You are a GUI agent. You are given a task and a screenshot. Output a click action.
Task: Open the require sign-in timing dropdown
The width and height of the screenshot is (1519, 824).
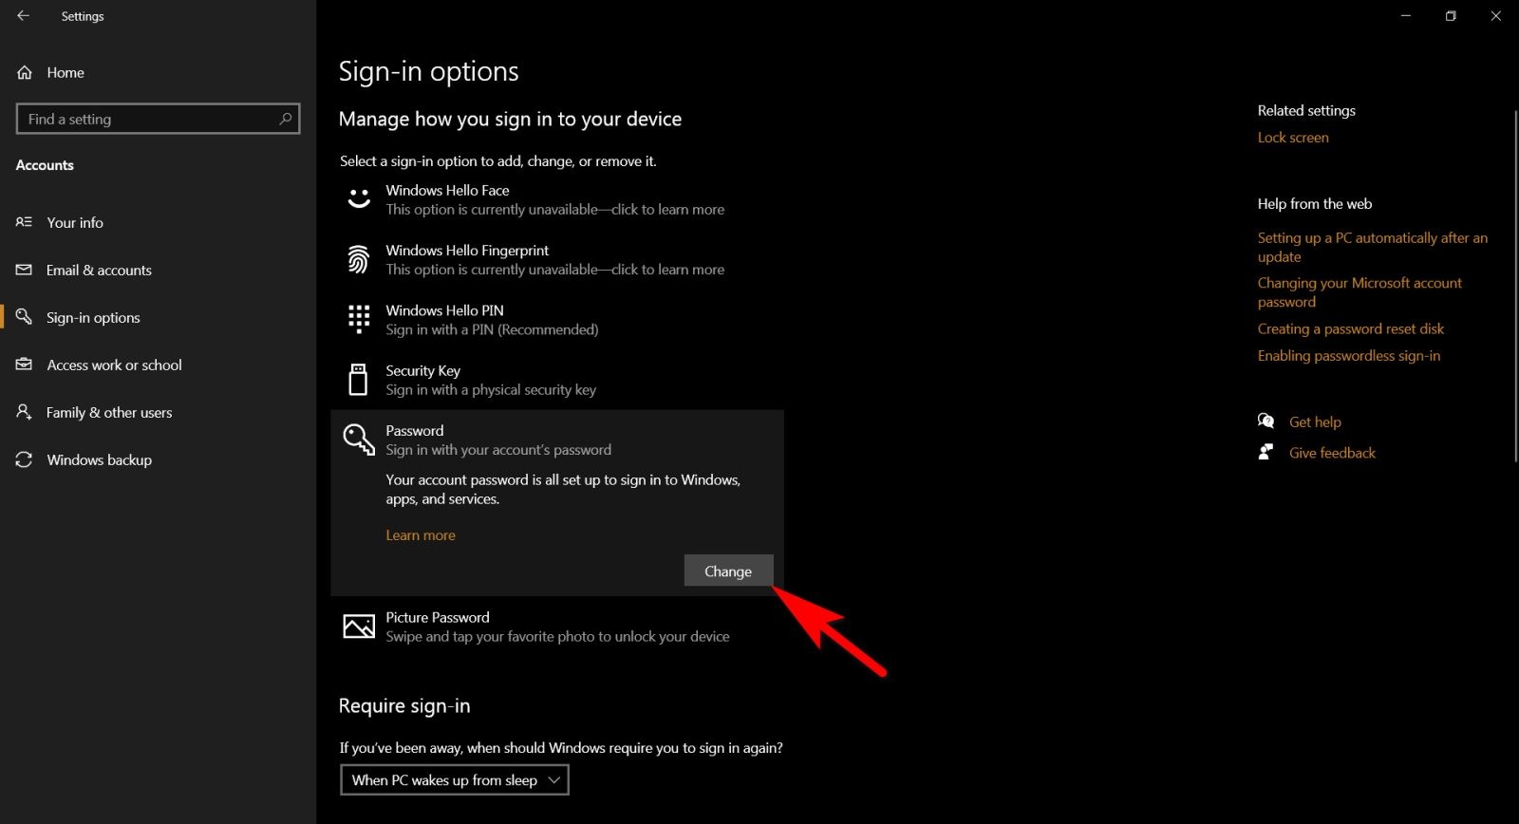tap(454, 780)
